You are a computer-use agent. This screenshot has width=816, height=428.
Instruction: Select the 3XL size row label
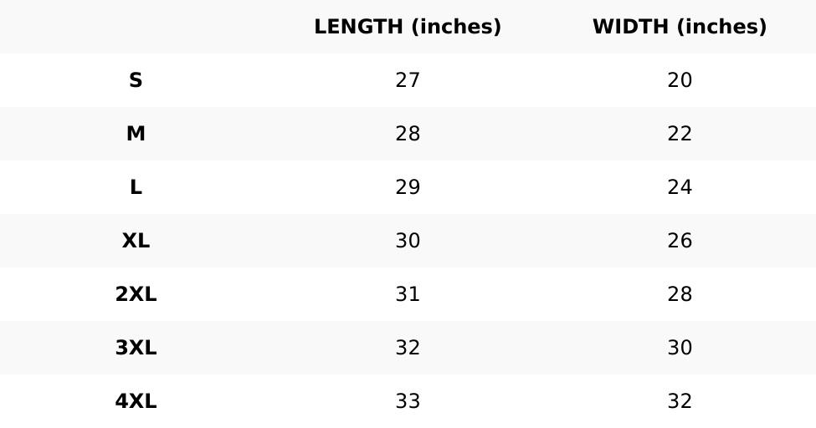click(x=136, y=348)
